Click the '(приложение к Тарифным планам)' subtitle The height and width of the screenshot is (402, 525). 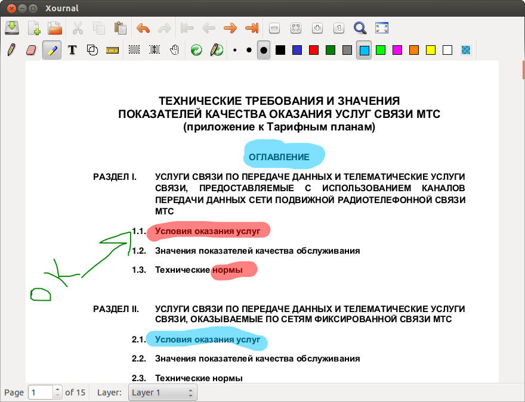coord(279,127)
